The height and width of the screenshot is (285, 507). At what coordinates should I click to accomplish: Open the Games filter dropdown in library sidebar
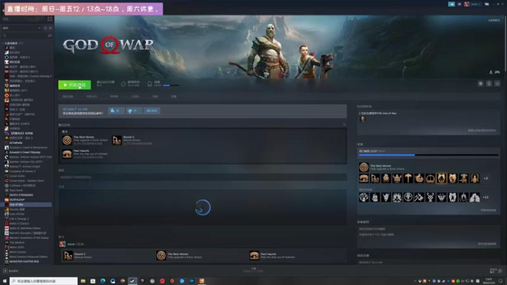(x=22, y=28)
